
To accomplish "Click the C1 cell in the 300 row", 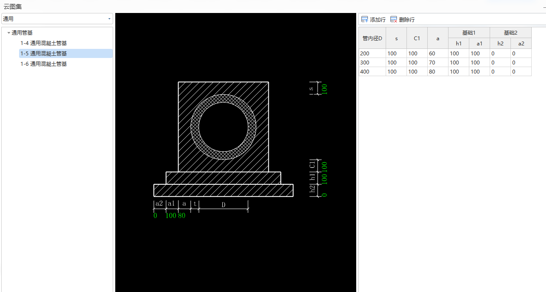I will [417, 63].
